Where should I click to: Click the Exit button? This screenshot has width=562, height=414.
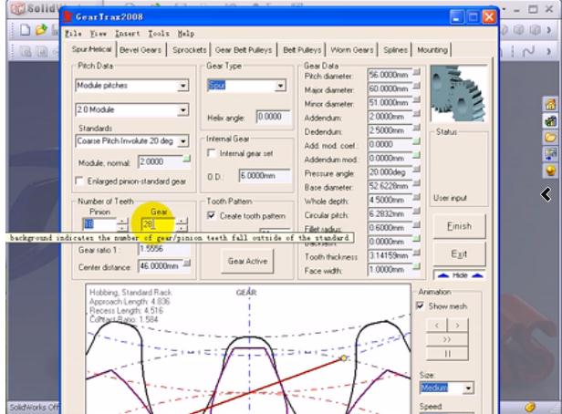coord(459,254)
